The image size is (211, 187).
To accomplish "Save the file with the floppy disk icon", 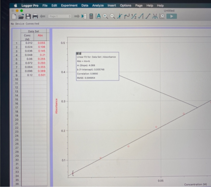I will point(28,17).
